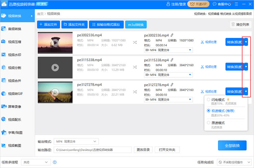Click pencil rename icon beside pe3002336.mp4
Screen dimensions: 254x168
tap(172, 35)
